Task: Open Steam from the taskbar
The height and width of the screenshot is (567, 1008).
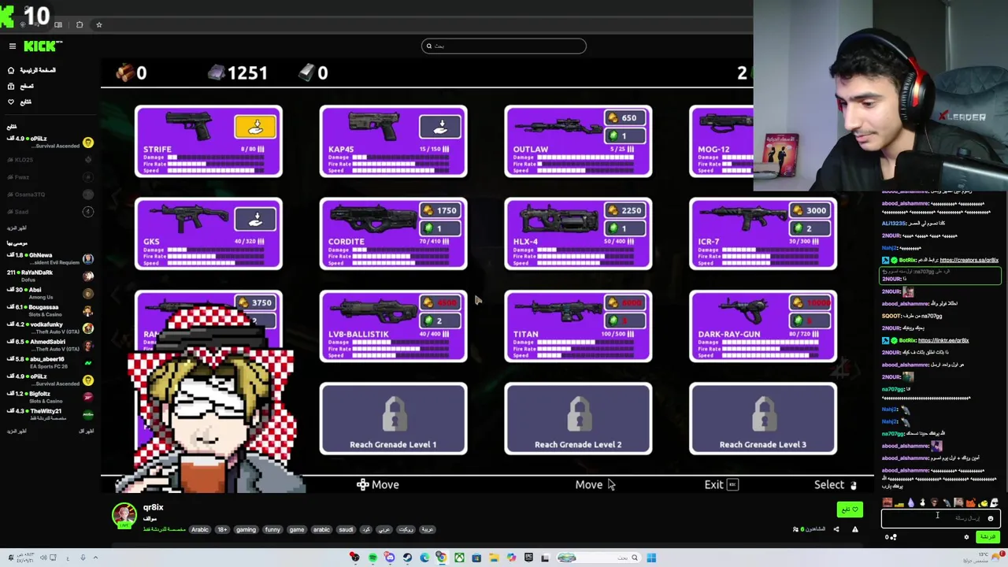Action: pyautogui.click(x=407, y=558)
